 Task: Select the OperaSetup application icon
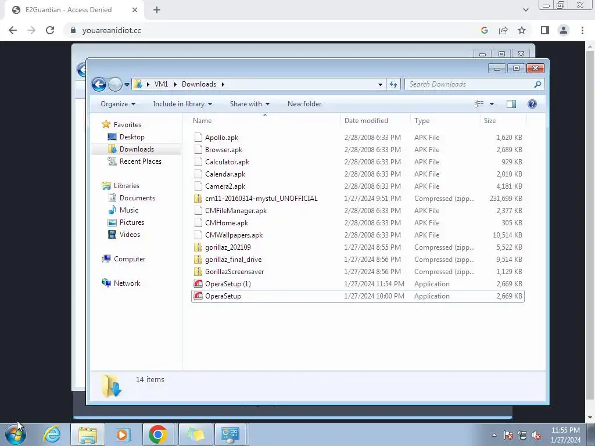coord(198,296)
